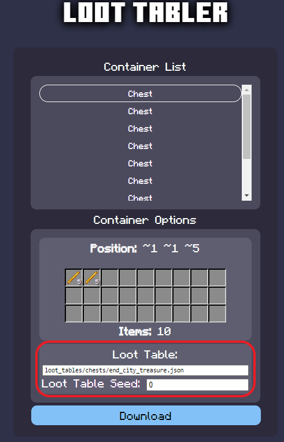Select the fifth Chest in the list

141,163
